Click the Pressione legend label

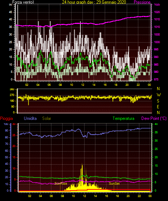pos(142,2)
